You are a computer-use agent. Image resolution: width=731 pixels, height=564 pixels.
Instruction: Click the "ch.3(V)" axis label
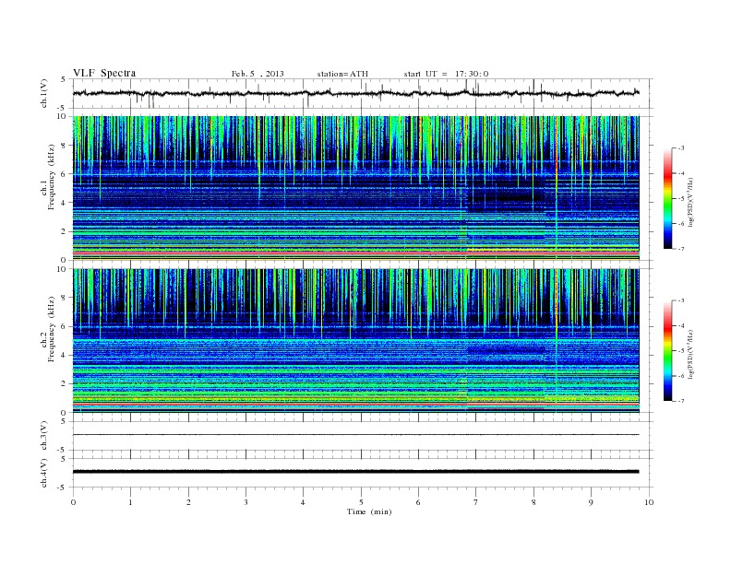point(43,436)
